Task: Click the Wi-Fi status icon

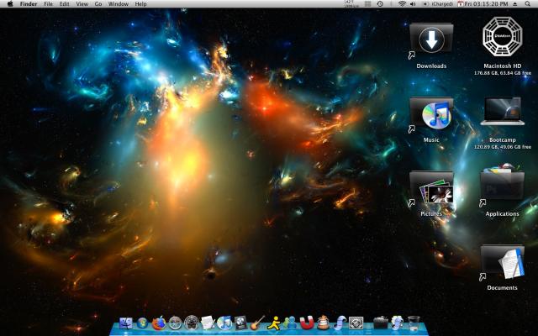Action: point(401,4)
